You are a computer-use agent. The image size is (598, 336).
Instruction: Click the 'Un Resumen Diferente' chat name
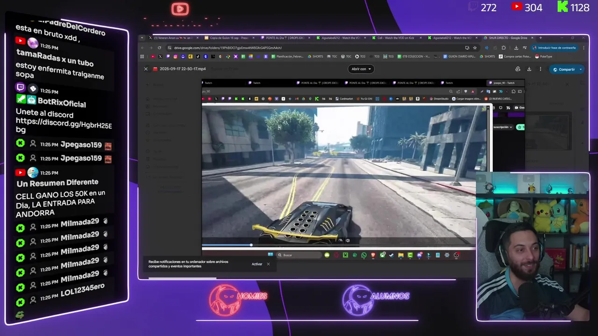pyautogui.click(x=57, y=183)
